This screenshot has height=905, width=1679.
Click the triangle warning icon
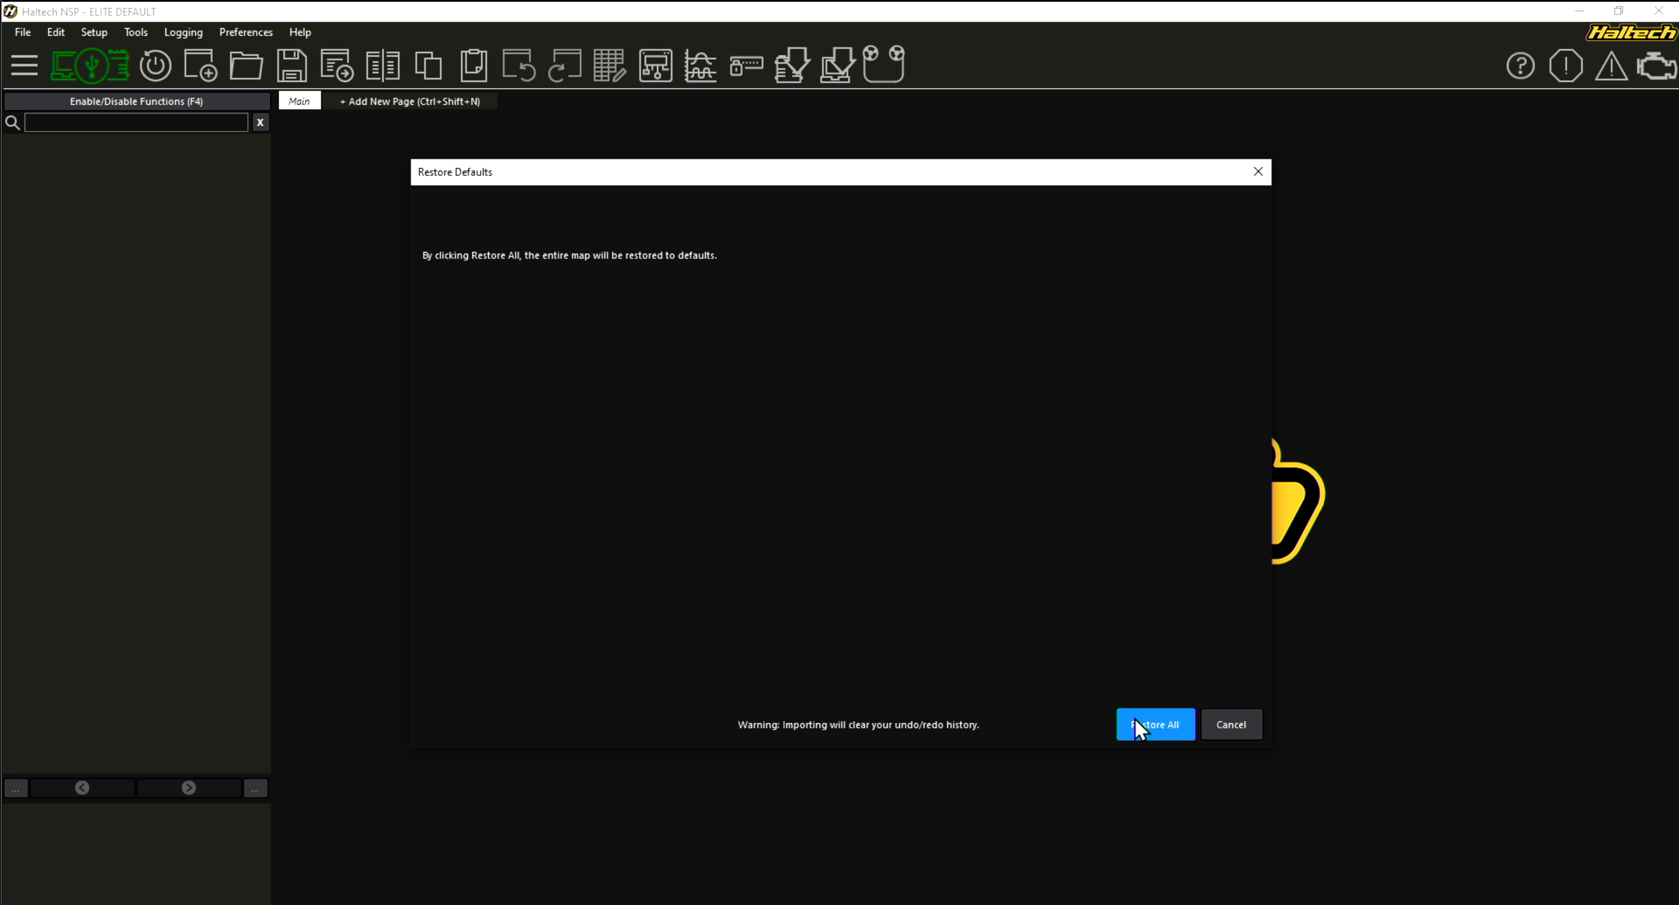pos(1611,66)
